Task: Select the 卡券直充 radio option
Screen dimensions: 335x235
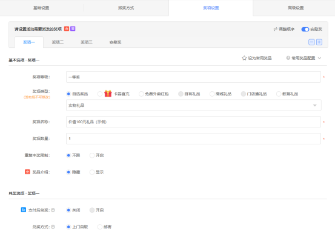Action: (x=99, y=94)
